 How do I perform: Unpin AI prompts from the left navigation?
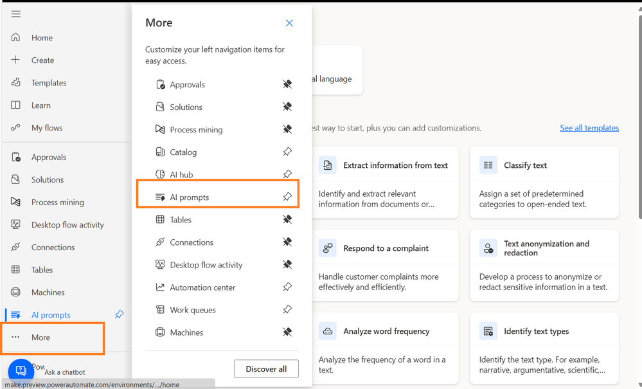pos(119,314)
